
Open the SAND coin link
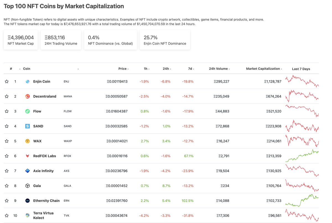pos(38,126)
